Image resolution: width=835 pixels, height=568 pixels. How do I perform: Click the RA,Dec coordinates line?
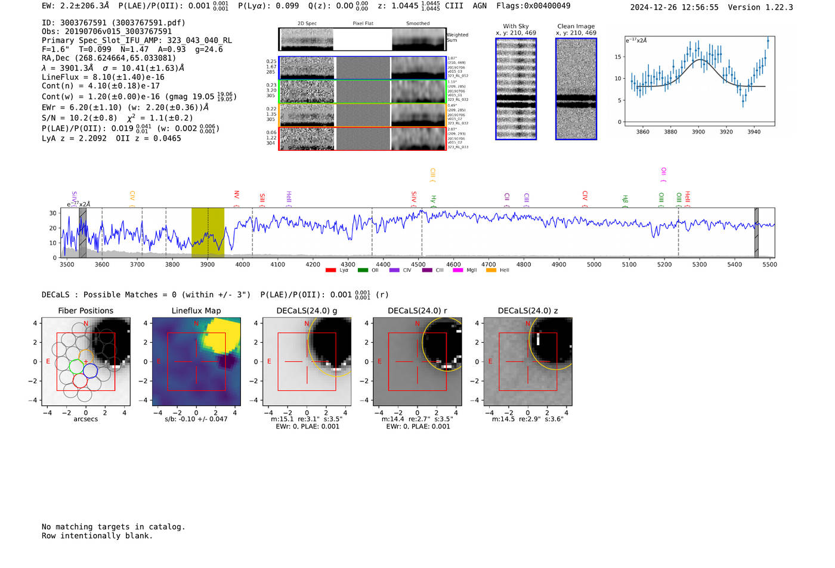click(x=109, y=58)
